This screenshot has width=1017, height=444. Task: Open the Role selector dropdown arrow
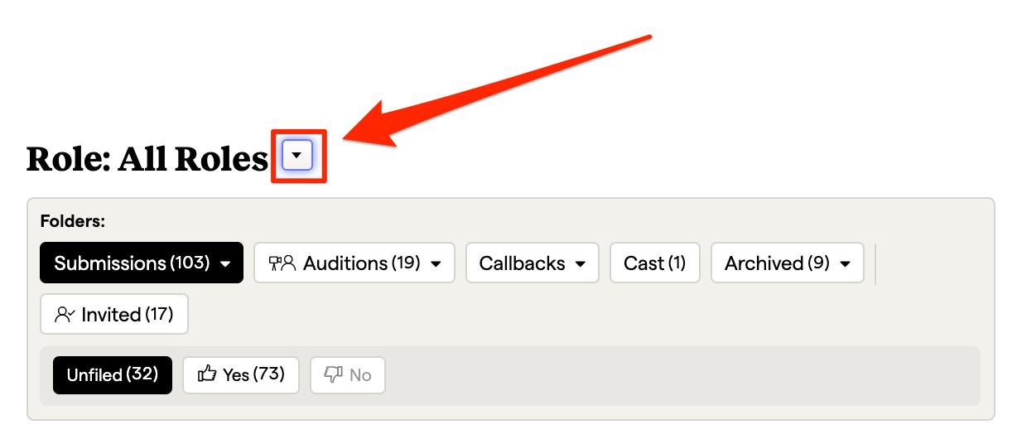pyautogui.click(x=297, y=156)
